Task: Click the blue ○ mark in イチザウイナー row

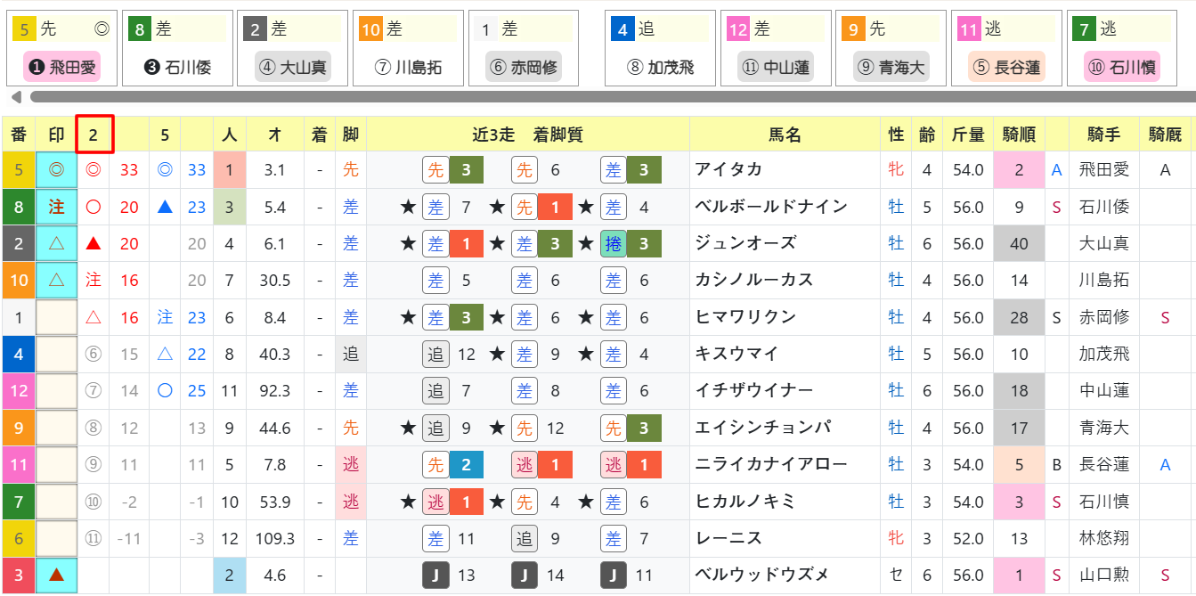Action: [165, 391]
